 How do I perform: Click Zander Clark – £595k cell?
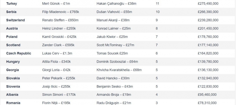[x=58, y=45]
